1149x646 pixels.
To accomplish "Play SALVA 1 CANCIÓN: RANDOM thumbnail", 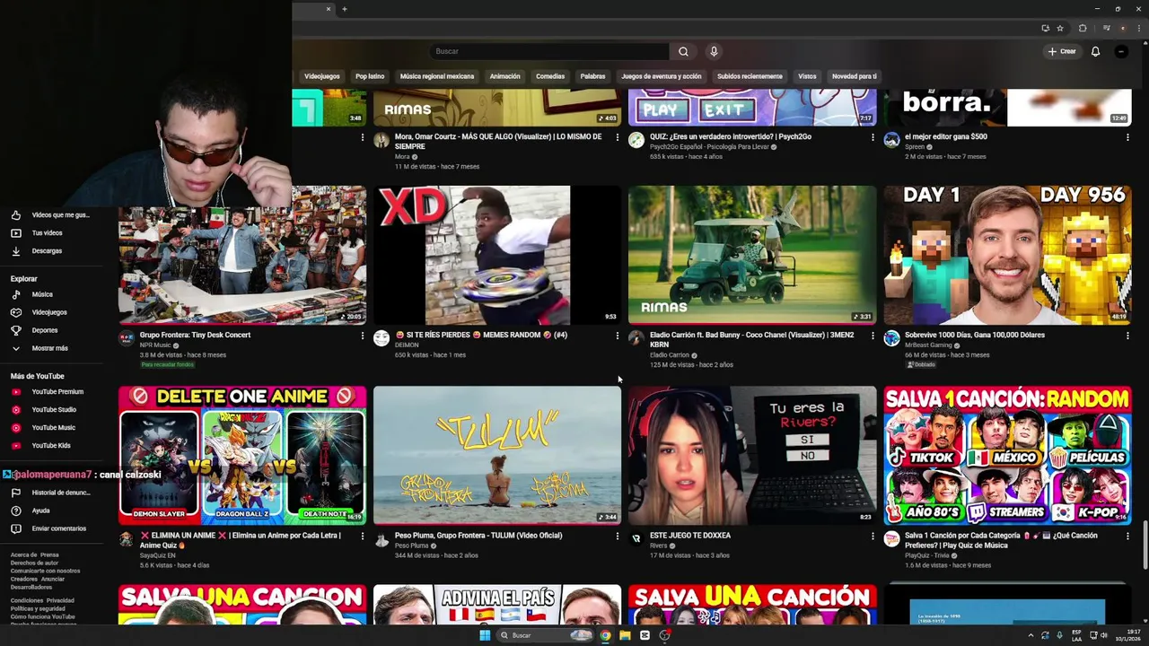I will point(1007,455).
